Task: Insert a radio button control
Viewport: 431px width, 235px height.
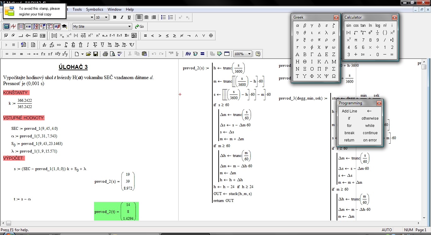Action: point(13,36)
